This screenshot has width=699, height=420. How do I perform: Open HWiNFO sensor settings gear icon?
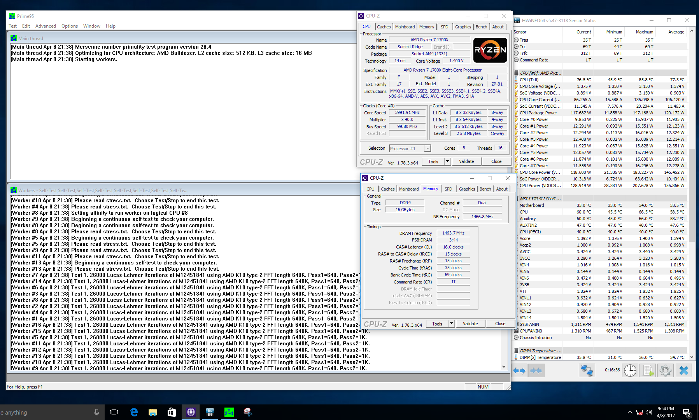666,370
